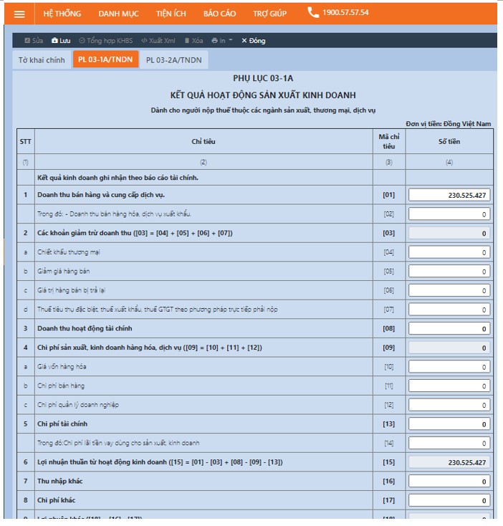Click the phone hotline icon
Screen dimensions: 503x526
(x=313, y=13)
